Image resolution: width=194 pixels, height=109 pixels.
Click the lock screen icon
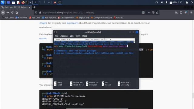pos(187,2)
